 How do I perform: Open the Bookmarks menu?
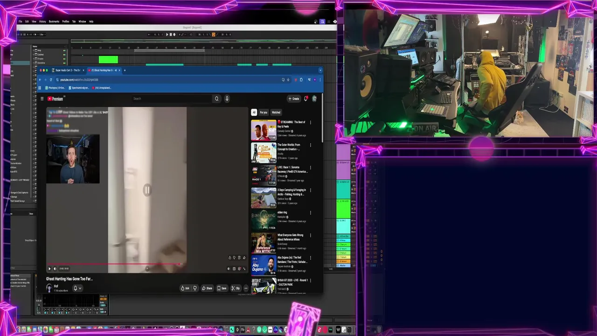tap(54, 21)
